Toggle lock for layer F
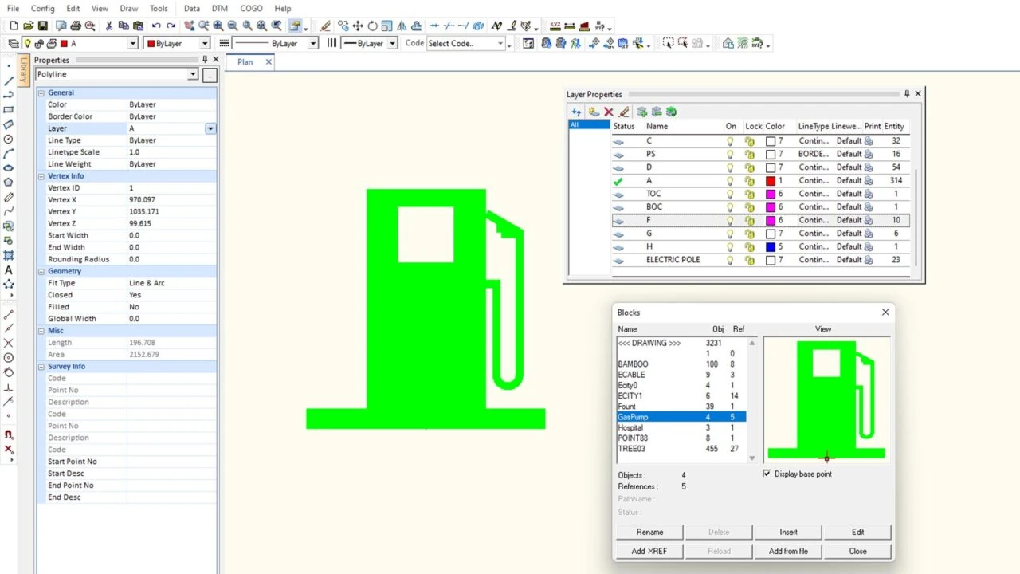This screenshot has width=1020, height=574. tap(750, 220)
